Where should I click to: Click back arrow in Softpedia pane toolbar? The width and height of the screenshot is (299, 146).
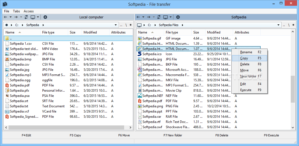point(138,17)
